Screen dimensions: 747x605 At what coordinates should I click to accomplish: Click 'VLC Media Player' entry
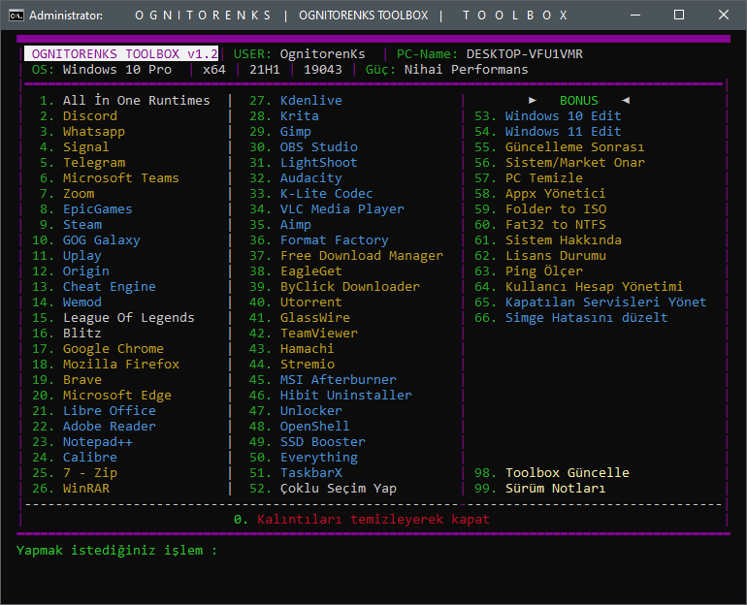coord(342,209)
